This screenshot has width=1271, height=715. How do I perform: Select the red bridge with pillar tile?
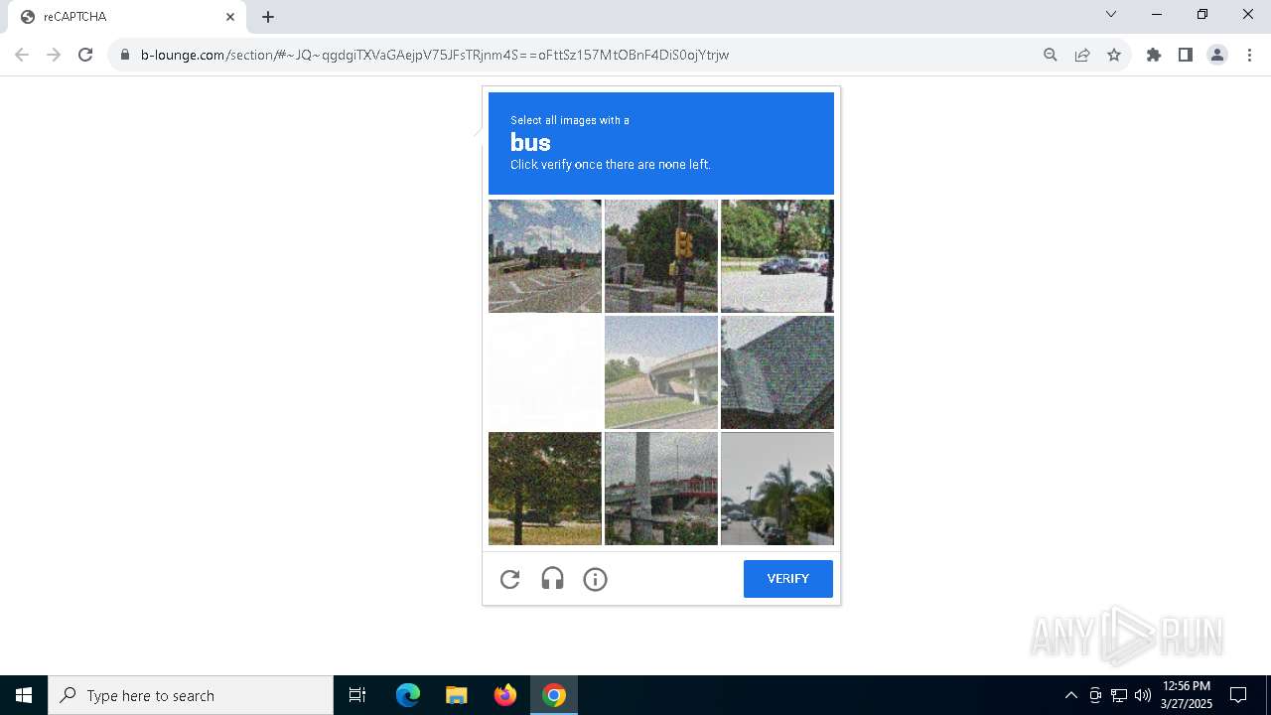coord(661,489)
